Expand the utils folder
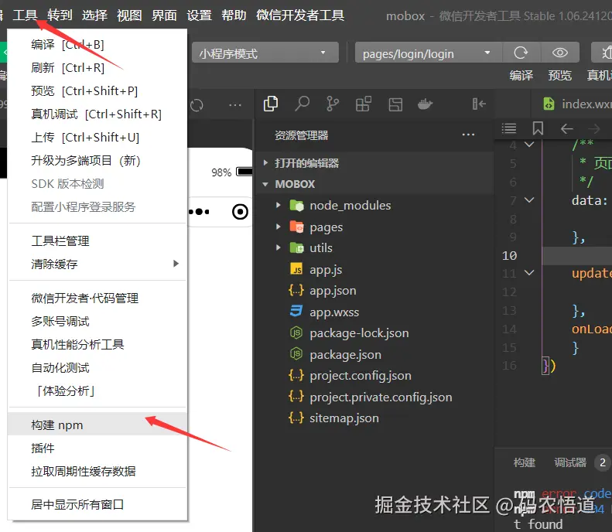The image size is (612, 532). click(278, 247)
